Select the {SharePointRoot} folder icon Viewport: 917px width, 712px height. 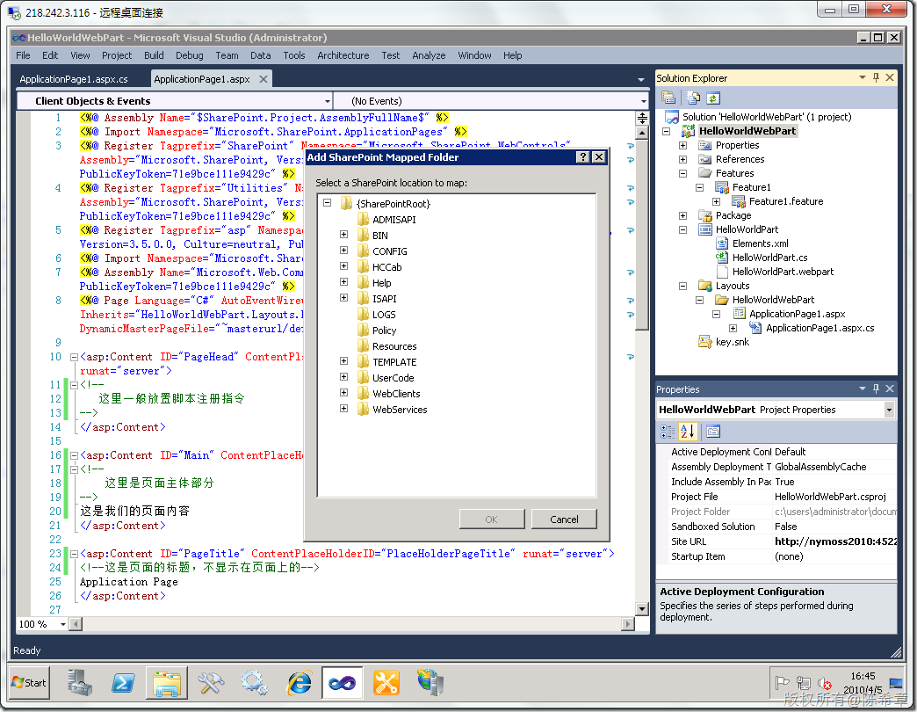coord(347,203)
